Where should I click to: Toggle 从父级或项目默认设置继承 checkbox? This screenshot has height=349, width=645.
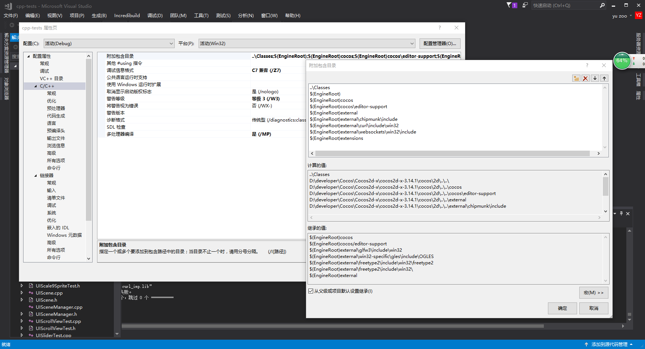[311, 291]
